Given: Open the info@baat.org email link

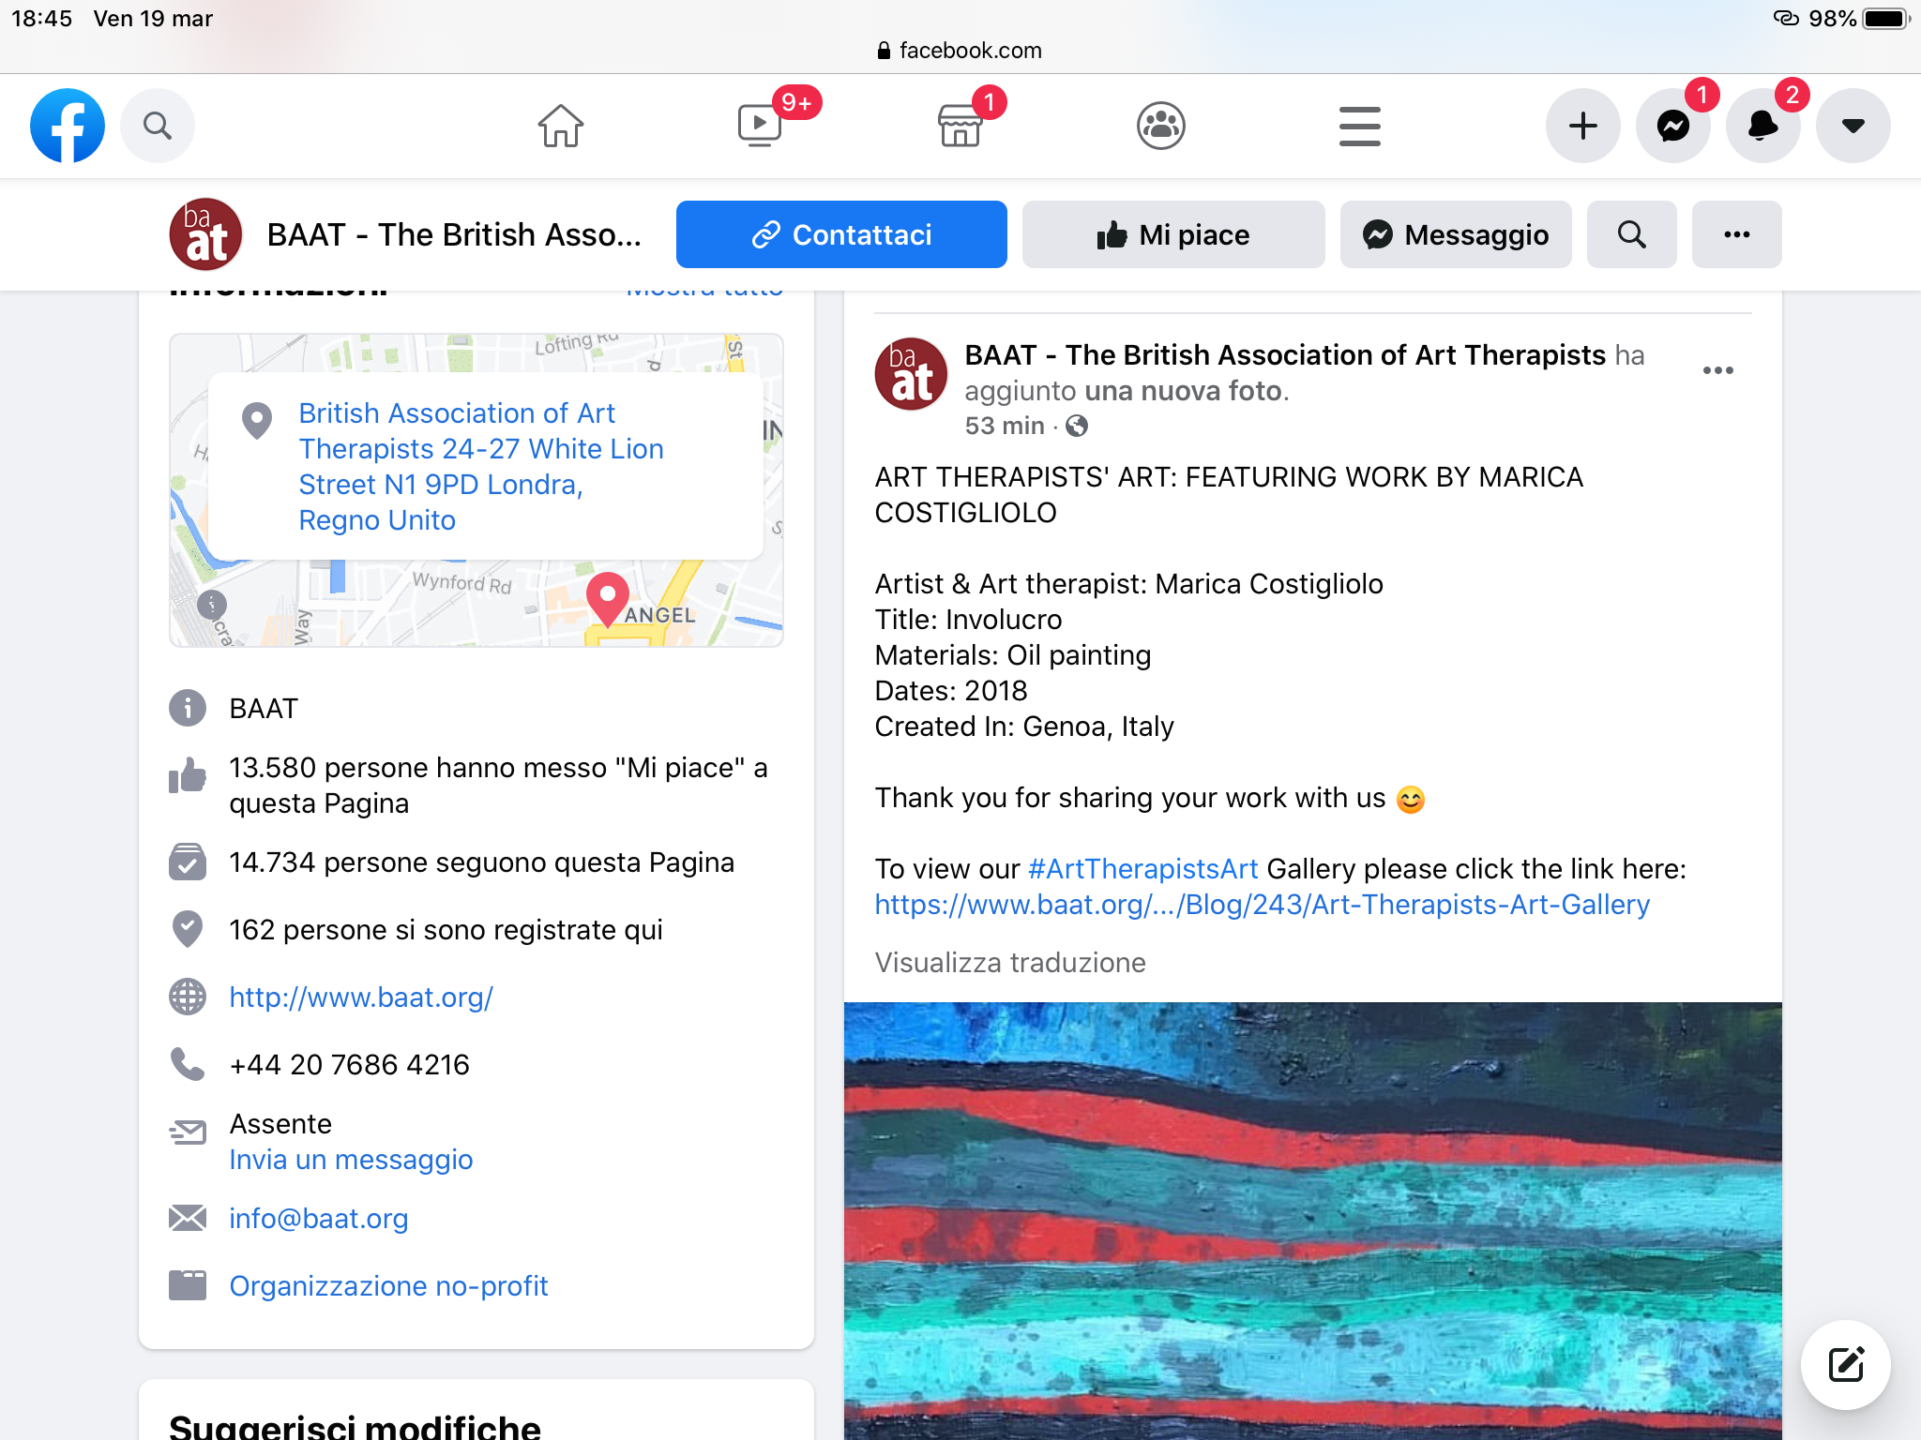Looking at the screenshot, I should point(319,1219).
